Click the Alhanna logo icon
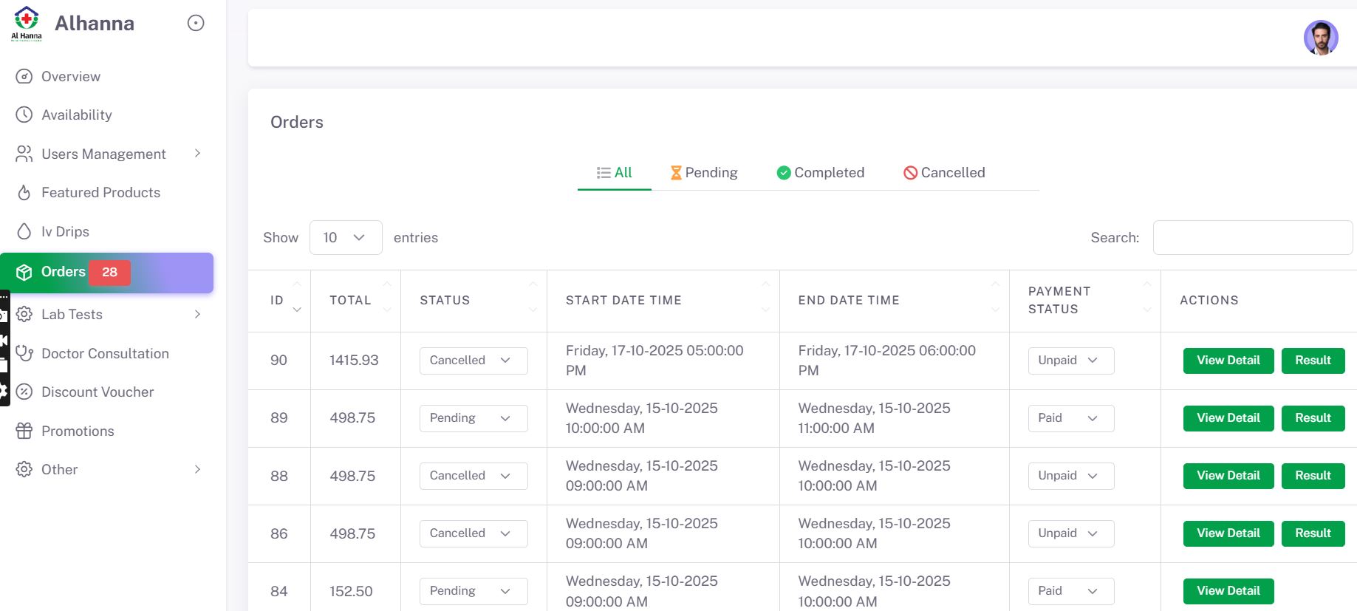1357x611 pixels. click(x=27, y=23)
